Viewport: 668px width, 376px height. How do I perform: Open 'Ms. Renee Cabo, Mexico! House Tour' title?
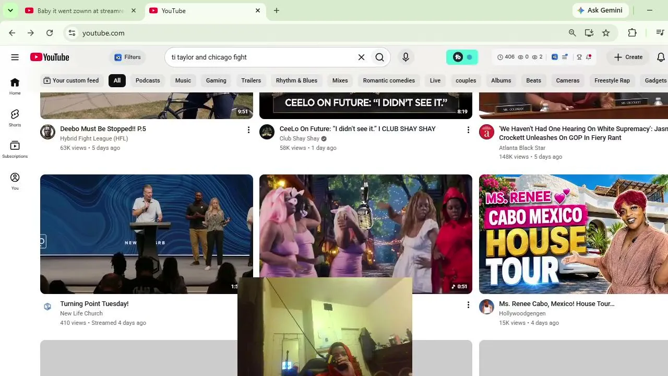click(x=557, y=304)
